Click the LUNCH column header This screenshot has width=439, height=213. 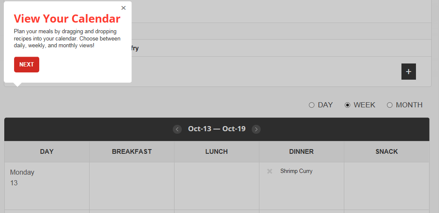[216, 152]
